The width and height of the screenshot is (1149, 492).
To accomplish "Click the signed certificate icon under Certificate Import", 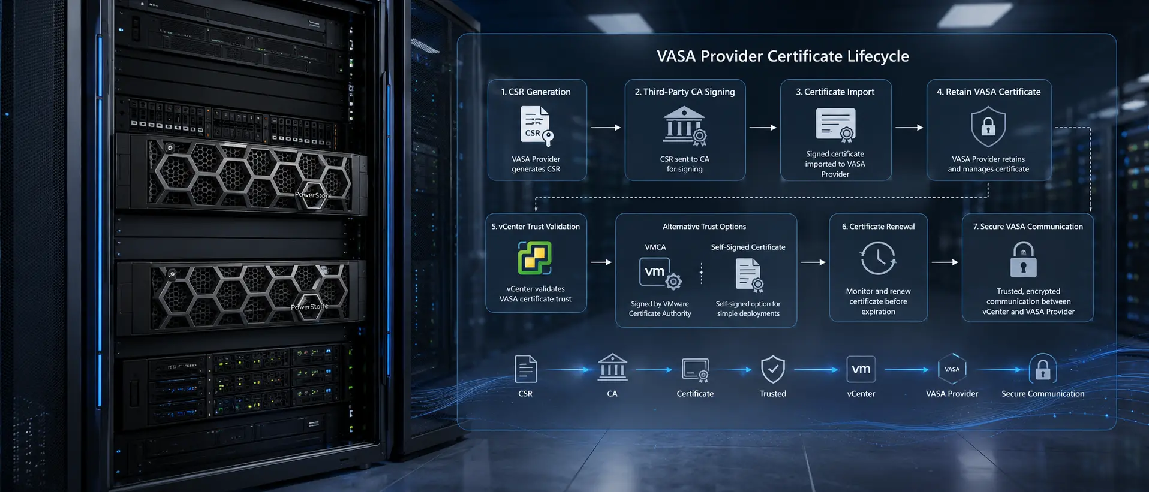I will 836,125.
